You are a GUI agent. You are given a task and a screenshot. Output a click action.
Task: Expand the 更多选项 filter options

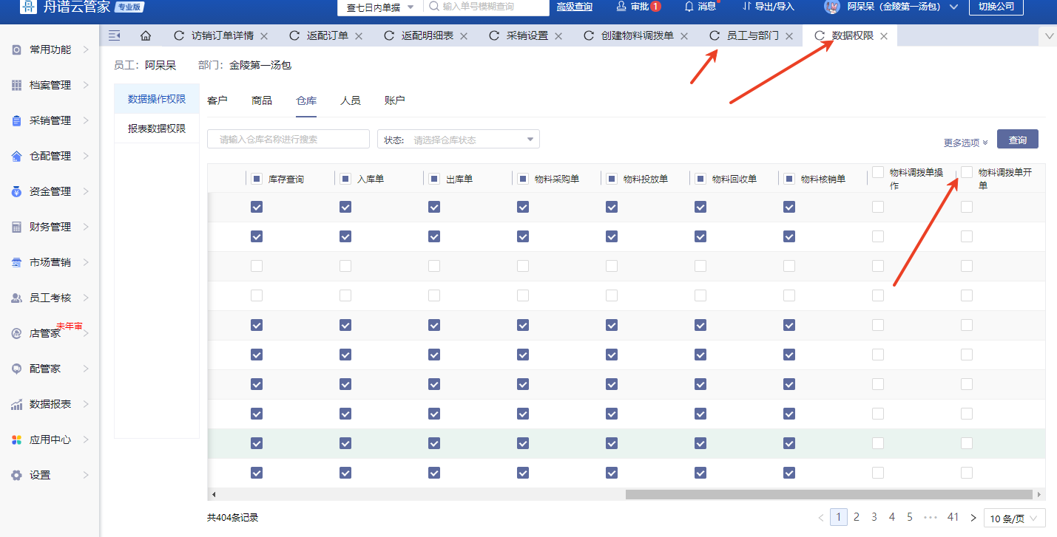pyautogui.click(x=965, y=143)
